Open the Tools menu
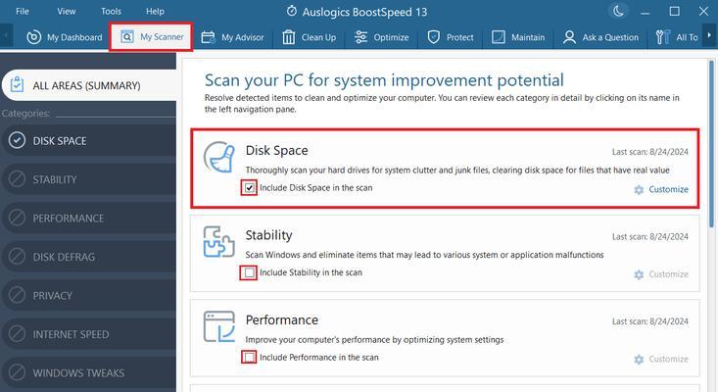 [112, 12]
